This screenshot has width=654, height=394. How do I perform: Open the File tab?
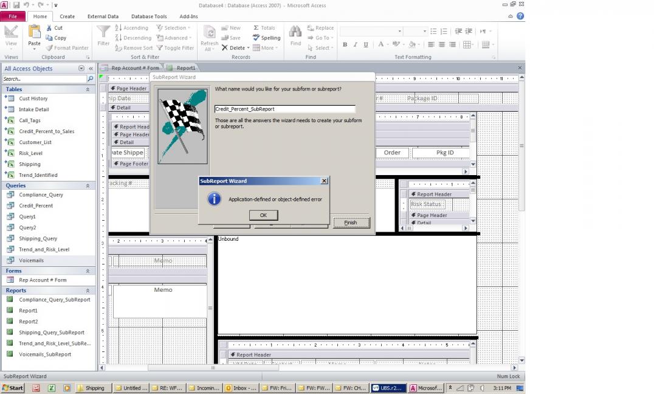13,16
